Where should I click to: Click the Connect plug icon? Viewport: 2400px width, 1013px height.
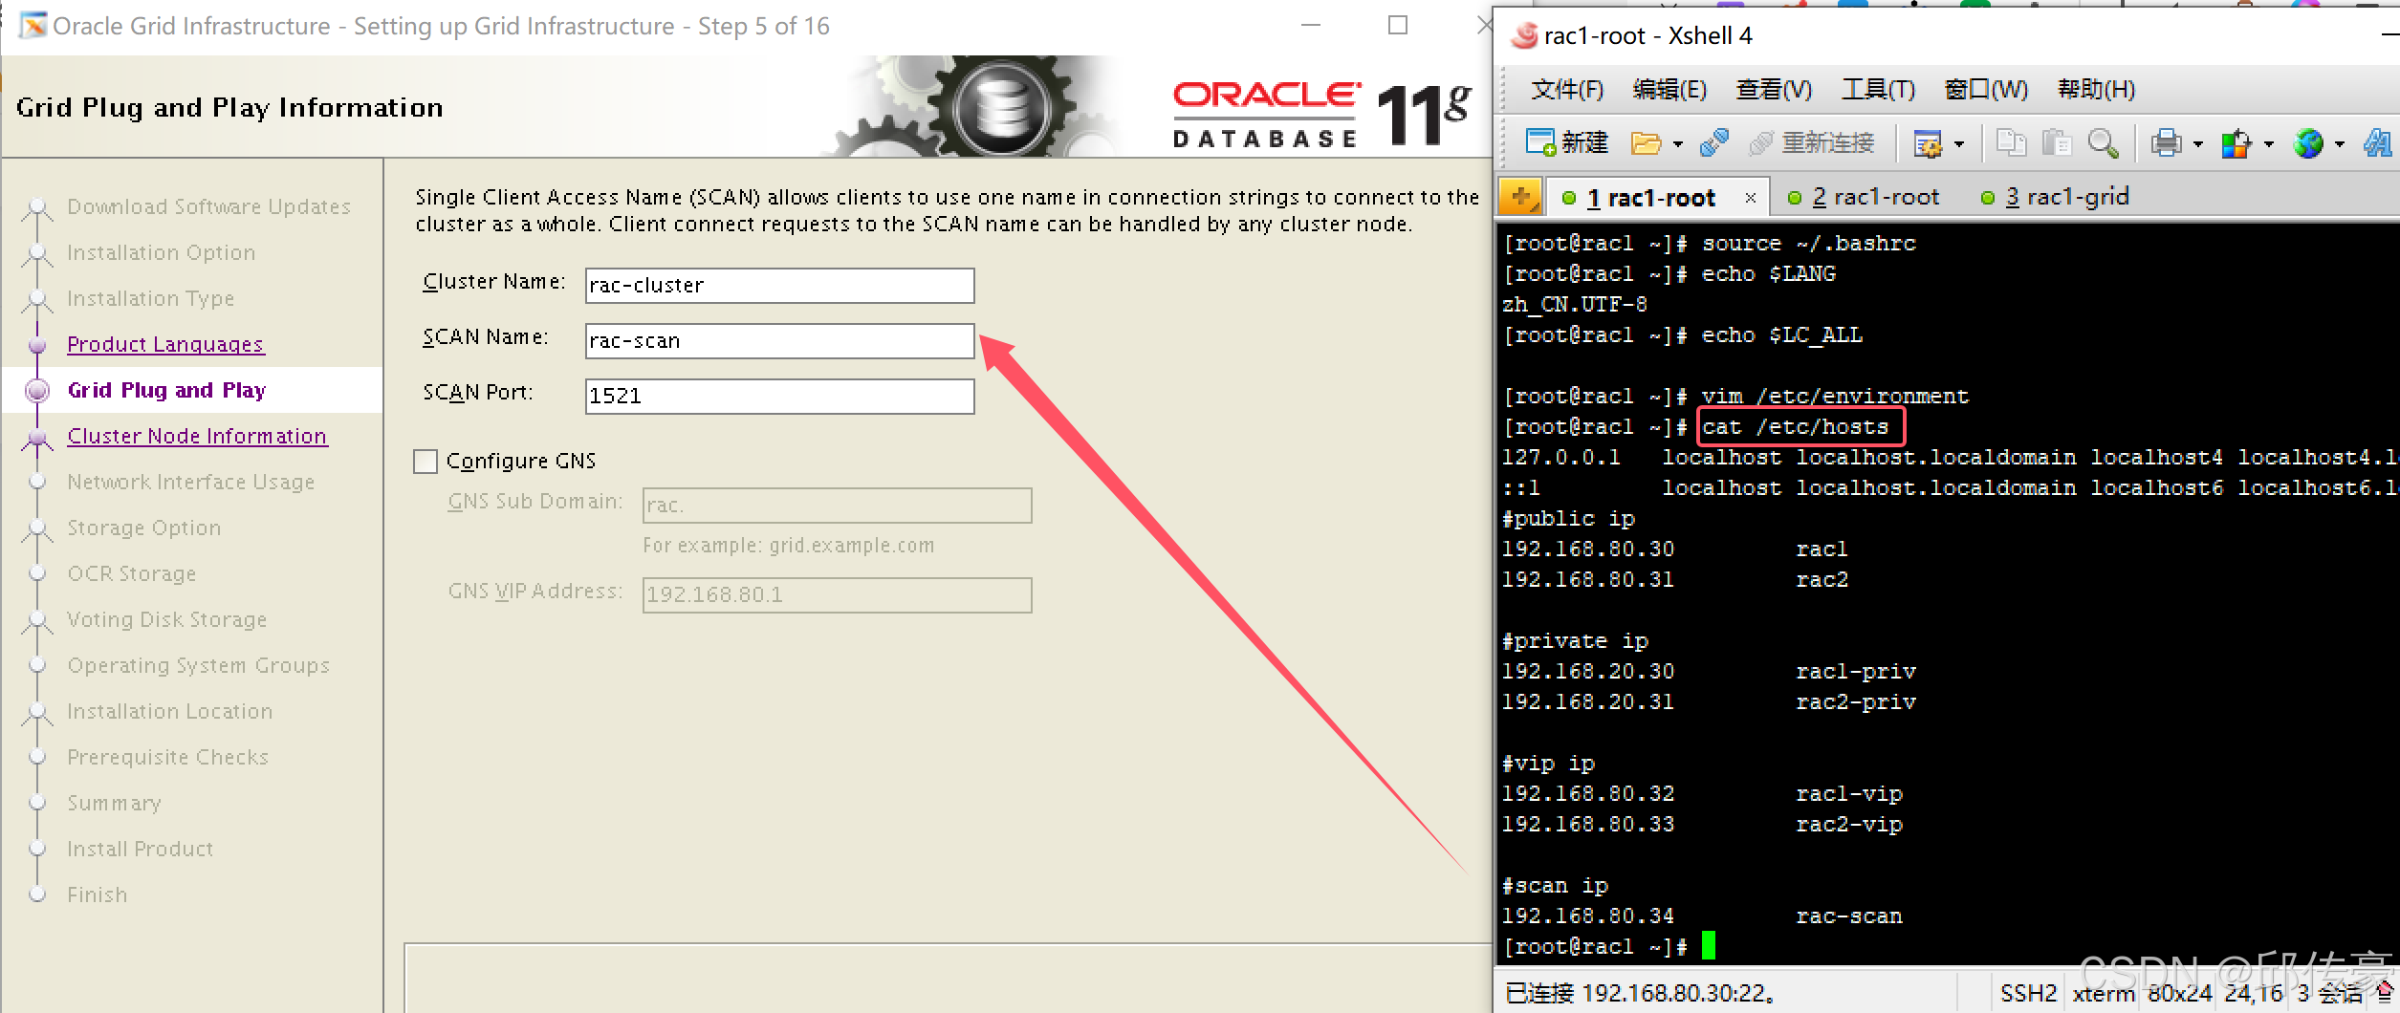[1714, 142]
